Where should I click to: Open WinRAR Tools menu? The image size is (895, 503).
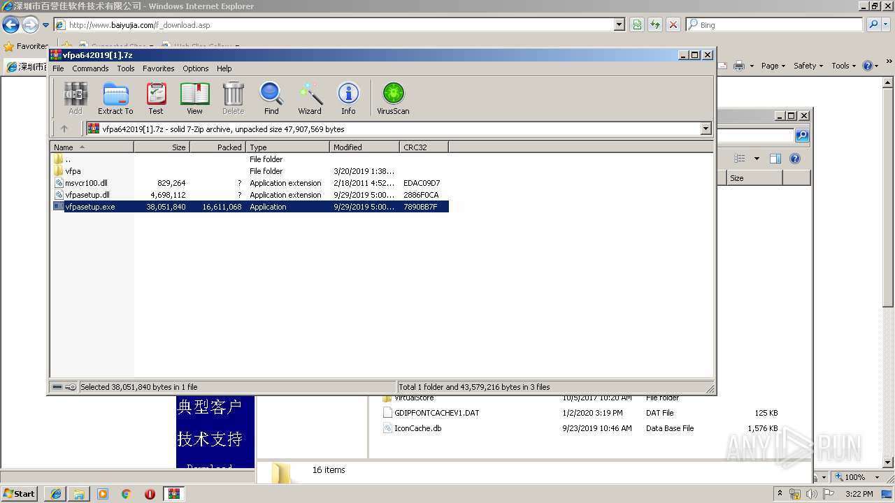126,68
